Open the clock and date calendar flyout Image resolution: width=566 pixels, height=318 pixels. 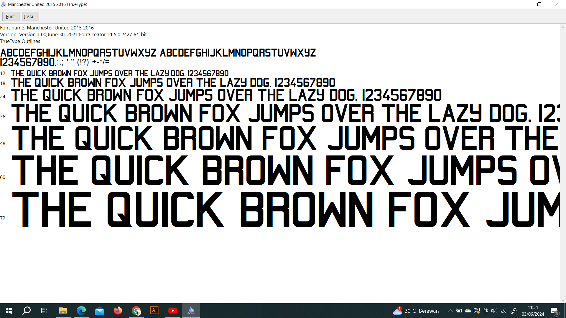(533, 311)
